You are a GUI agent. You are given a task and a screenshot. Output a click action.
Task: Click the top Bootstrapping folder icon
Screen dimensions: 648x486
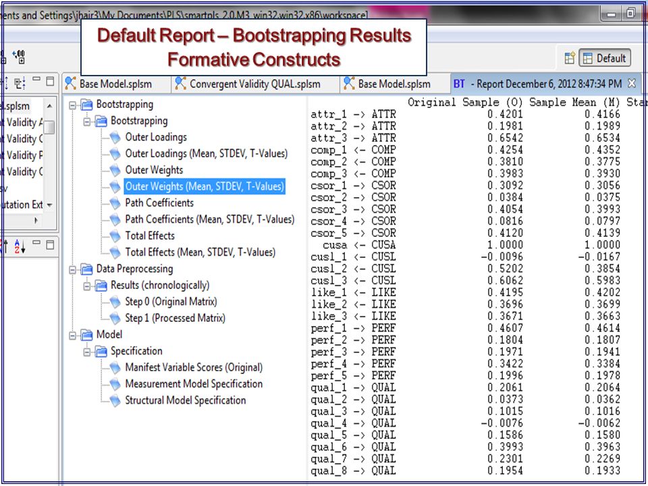tap(86, 105)
